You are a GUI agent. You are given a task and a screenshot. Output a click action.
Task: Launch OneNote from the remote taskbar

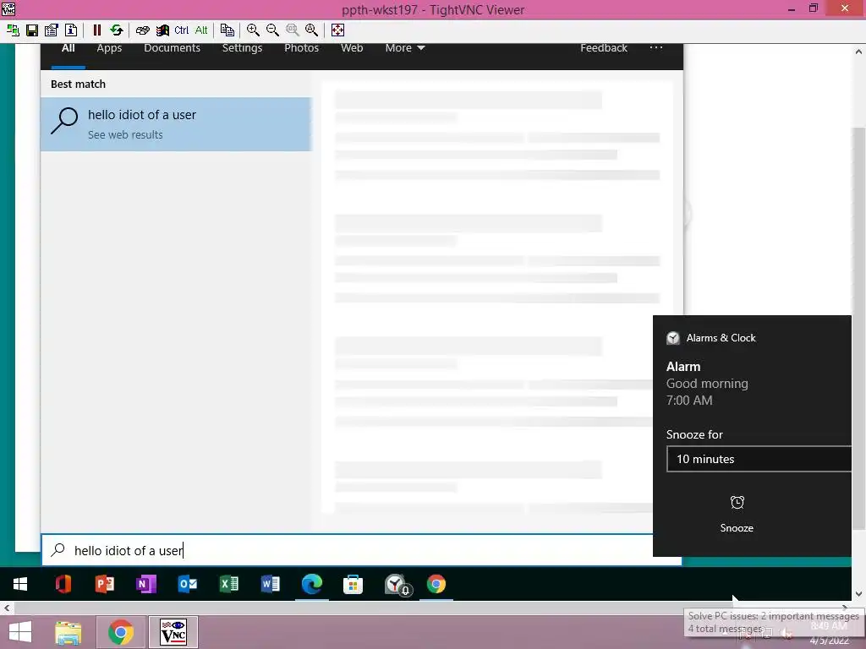[145, 584]
